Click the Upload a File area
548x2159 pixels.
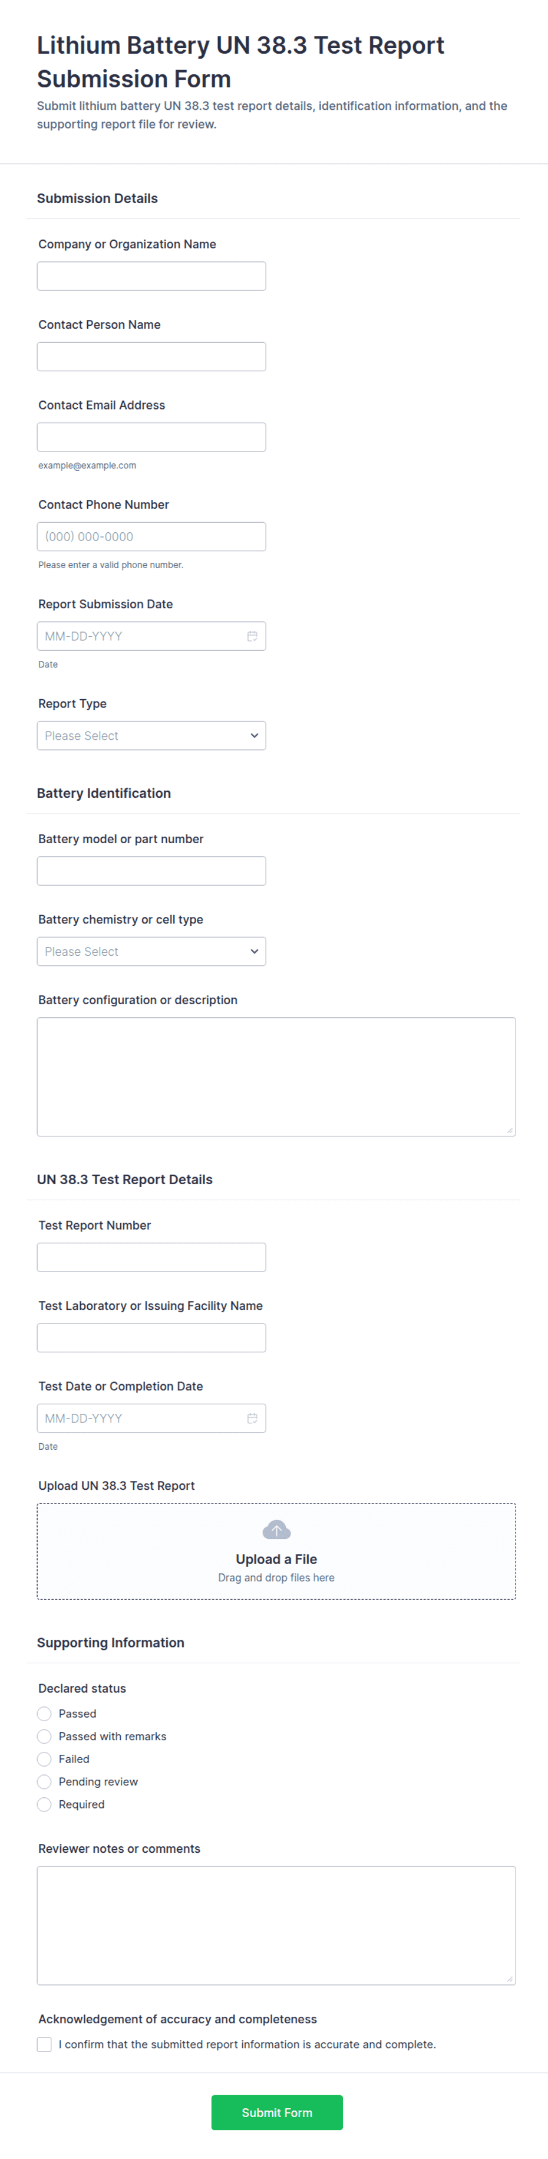tap(276, 1551)
